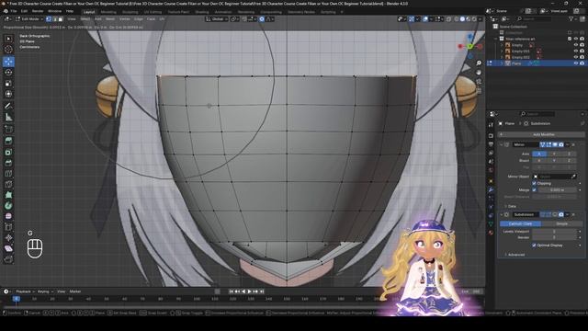This screenshot has height=331, width=588.
Task: Select the Extrude Region tool
Action: (x=8, y=141)
